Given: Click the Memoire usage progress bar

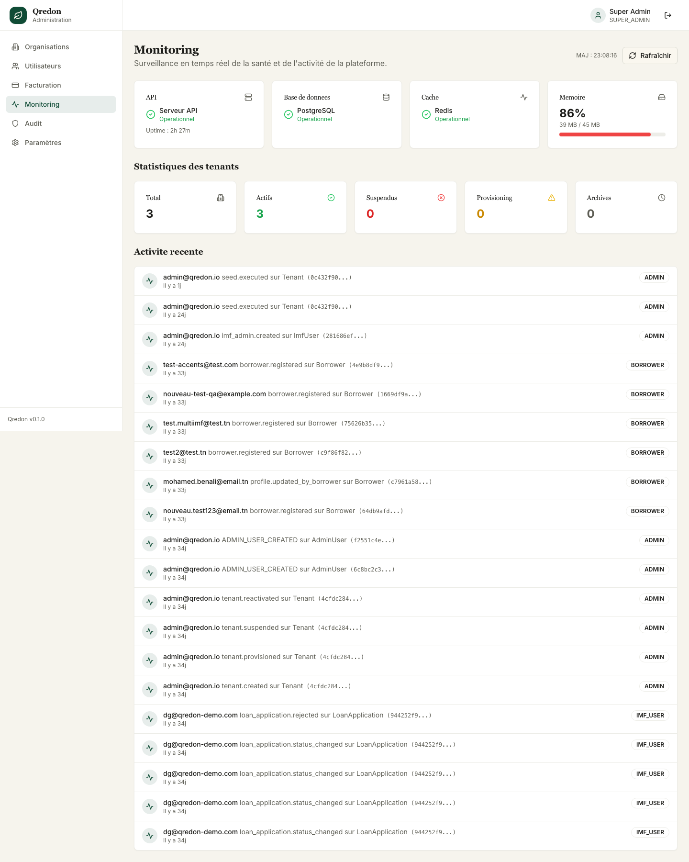Looking at the screenshot, I should [x=612, y=134].
